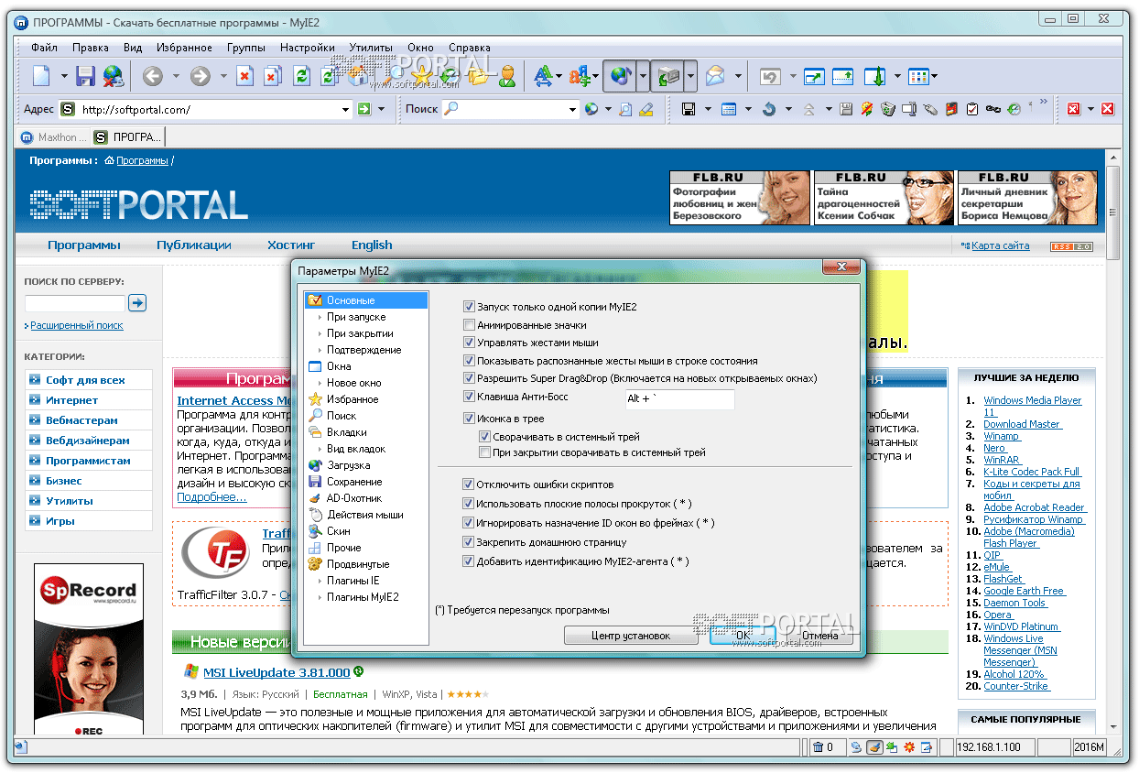This screenshot has width=1139, height=773.
Task: Toggle 'Иконка в трее' checkbox
Action: click(x=470, y=419)
